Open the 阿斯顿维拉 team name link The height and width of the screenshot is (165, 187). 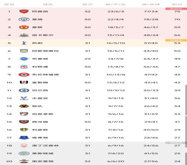pos(45,51)
